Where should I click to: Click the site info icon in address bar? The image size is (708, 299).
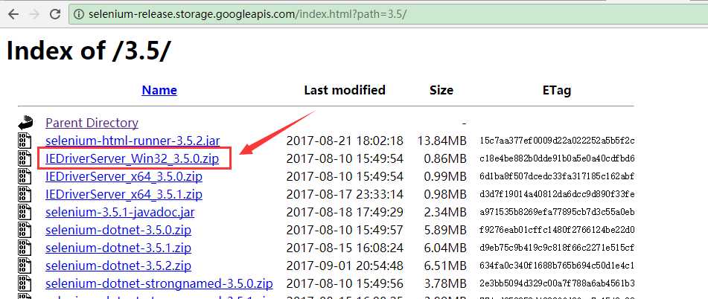point(79,14)
